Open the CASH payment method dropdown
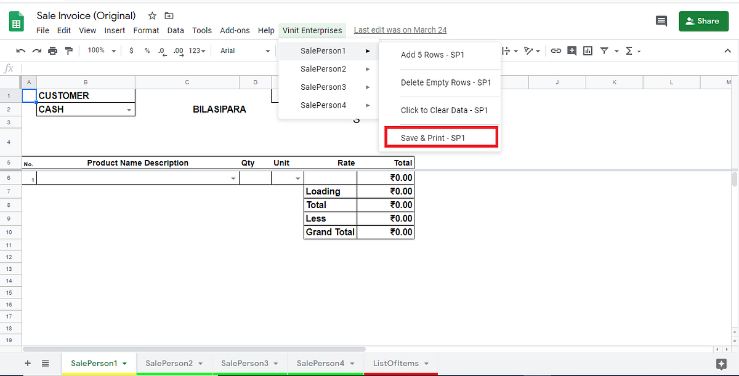Viewport: 739px width, 376px height. coord(129,109)
